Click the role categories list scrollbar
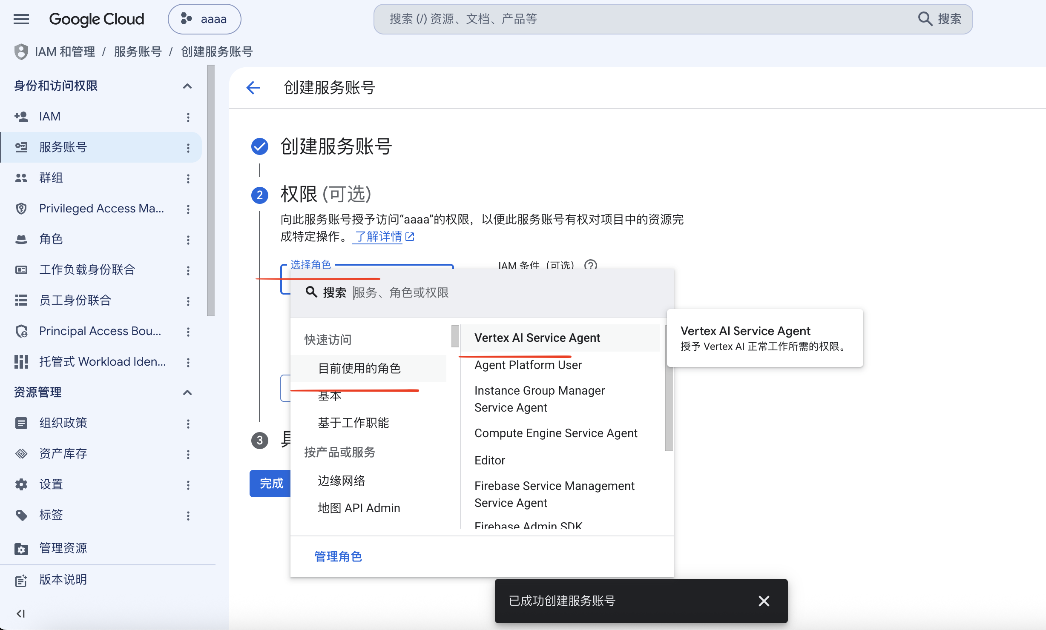1046x630 pixels. tap(455, 336)
